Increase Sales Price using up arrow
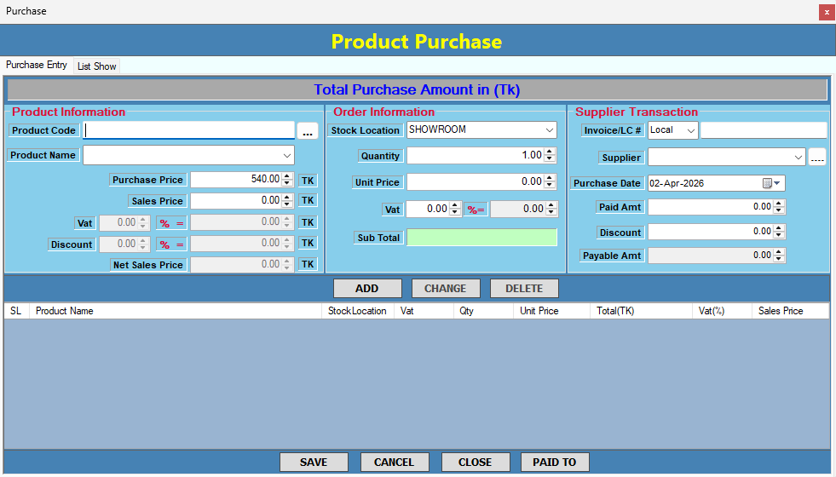 287,198
